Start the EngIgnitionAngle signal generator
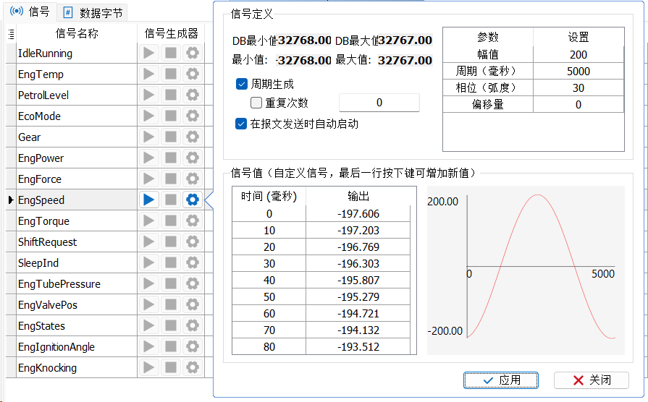 (x=148, y=347)
